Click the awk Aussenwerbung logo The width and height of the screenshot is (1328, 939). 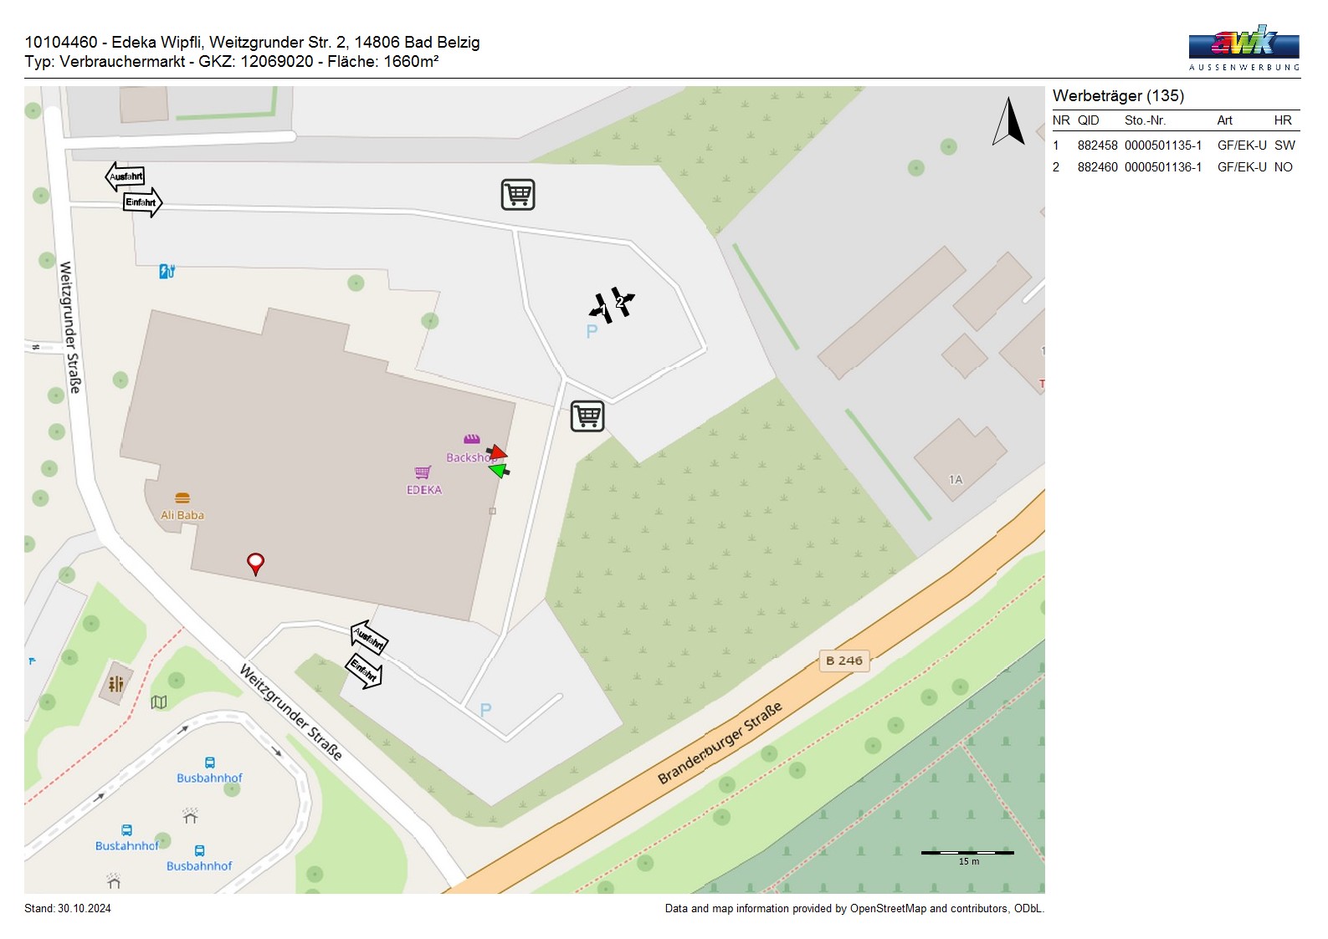point(1243,48)
